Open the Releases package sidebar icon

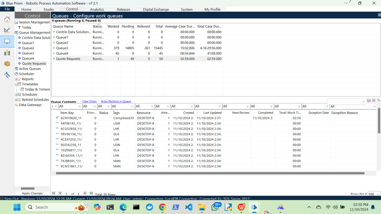tap(7, 64)
